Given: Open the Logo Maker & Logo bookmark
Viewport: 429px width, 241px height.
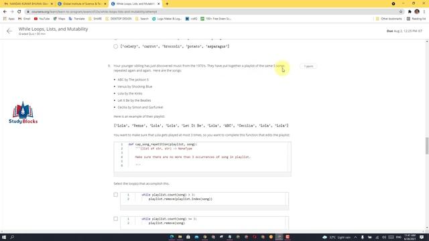Looking at the screenshot, I should point(167,19).
